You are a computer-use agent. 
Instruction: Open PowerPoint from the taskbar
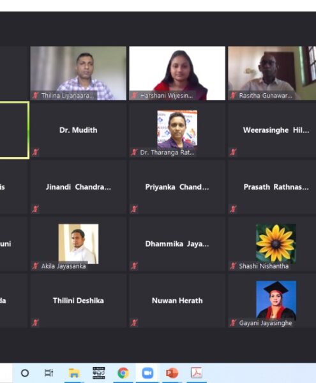click(172, 373)
